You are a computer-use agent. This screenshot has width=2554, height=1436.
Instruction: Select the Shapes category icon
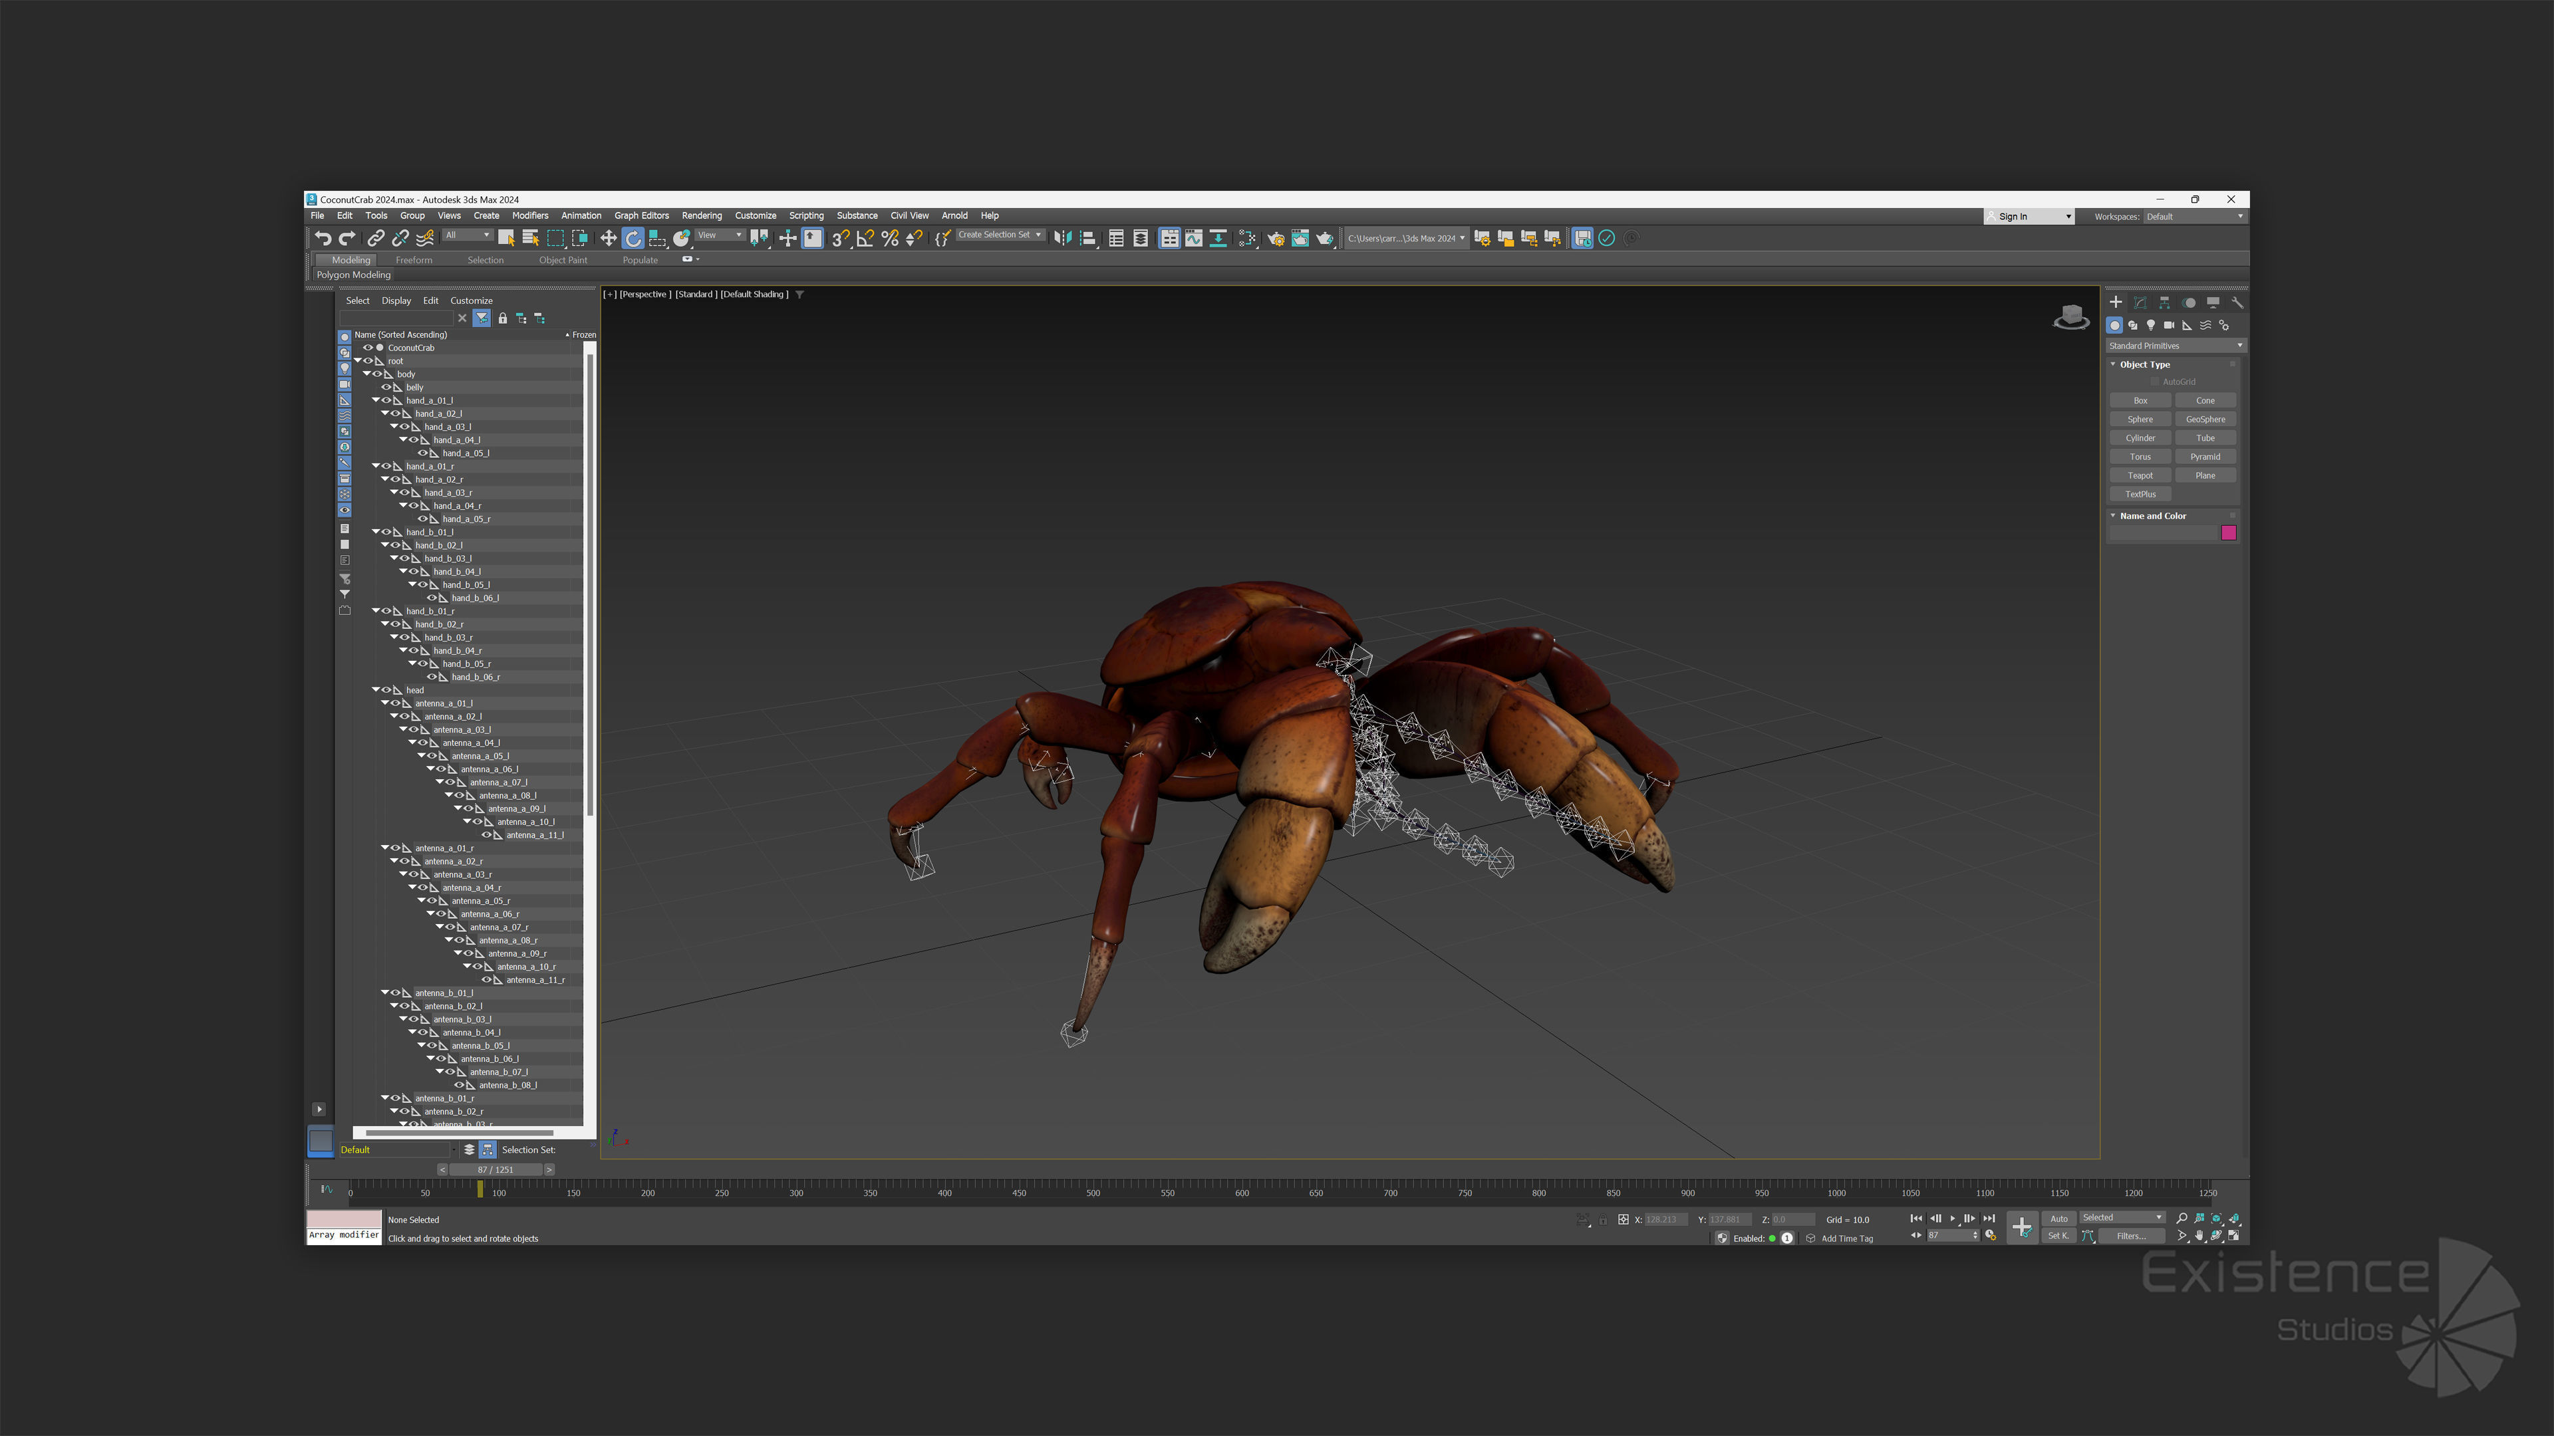2132,325
